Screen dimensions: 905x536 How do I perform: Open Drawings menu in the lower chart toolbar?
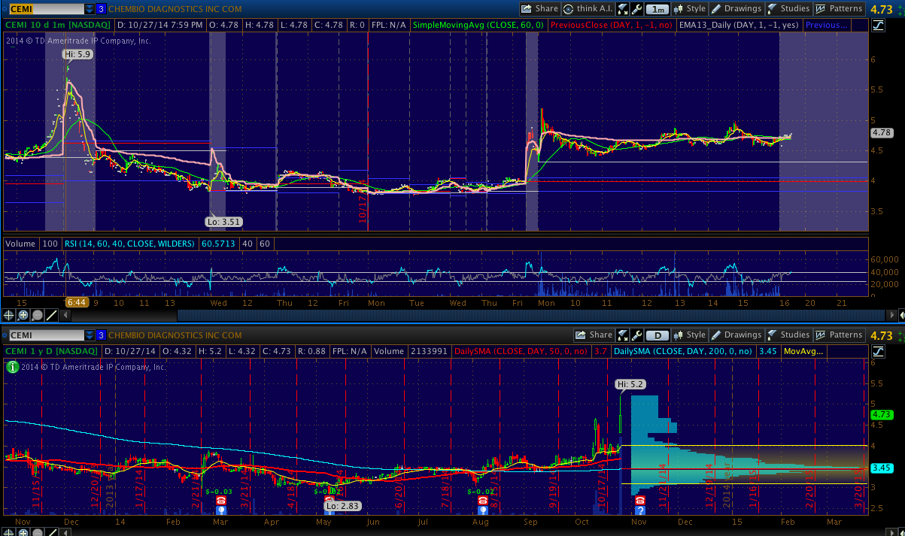(x=736, y=335)
